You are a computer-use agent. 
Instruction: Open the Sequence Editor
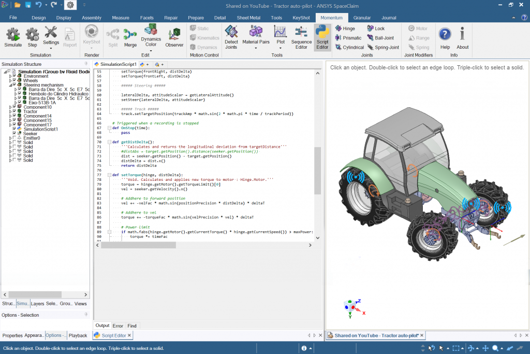pos(301,37)
